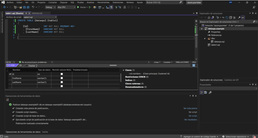
Task: Switch to the dataops.sql editor tab
Action: [36, 13]
